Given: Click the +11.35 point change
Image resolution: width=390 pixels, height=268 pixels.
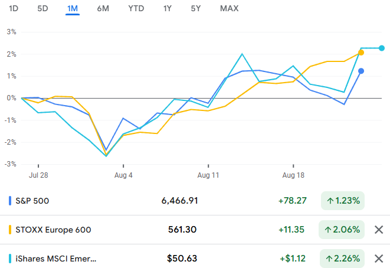Looking at the screenshot, I should (x=291, y=230).
